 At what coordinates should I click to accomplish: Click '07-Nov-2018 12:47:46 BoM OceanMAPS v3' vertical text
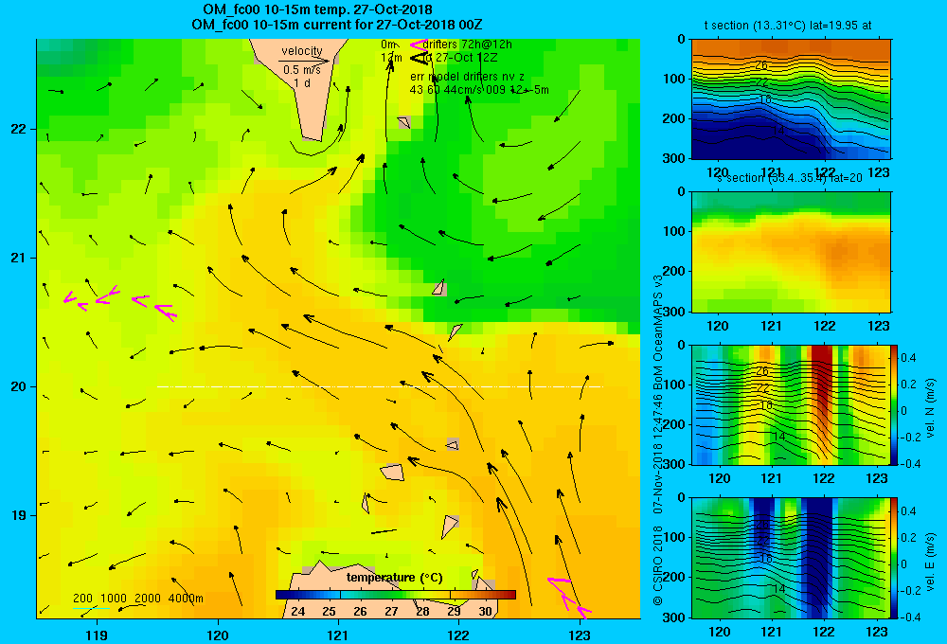(x=658, y=394)
